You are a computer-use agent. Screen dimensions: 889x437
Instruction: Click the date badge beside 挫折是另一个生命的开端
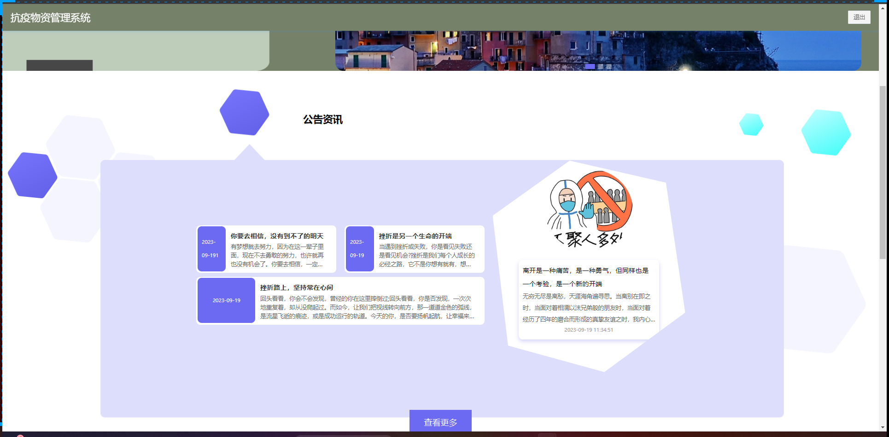click(x=359, y=249)
